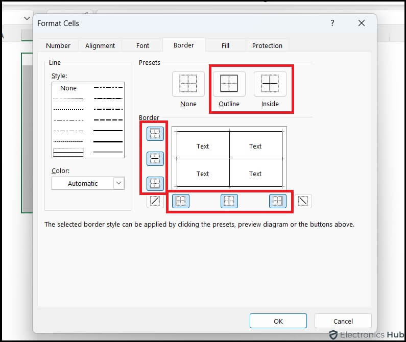Switch to the Alignment tab
The width and height of the screenshot is (406, 342).
[100, 45]
